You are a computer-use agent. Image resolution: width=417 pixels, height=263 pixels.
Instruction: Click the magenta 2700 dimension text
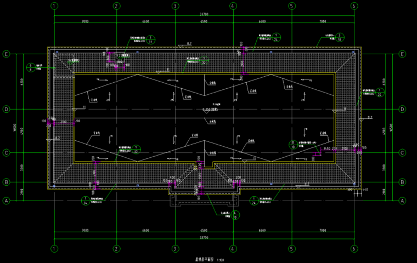(x=63, y=121)
